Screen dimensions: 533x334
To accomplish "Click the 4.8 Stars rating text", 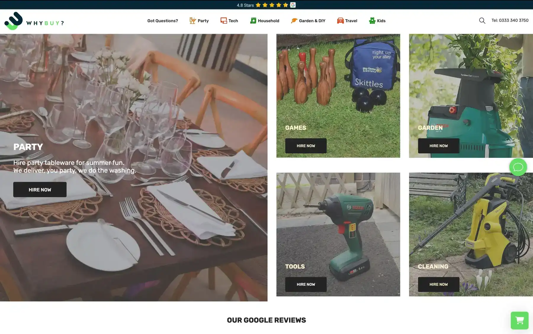I will [x=245, y=5].
